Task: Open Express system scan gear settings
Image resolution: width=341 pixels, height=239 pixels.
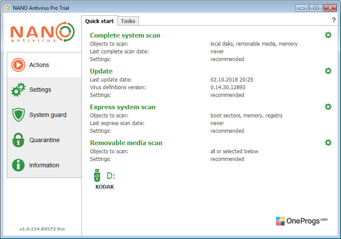Action: [328, 107]
